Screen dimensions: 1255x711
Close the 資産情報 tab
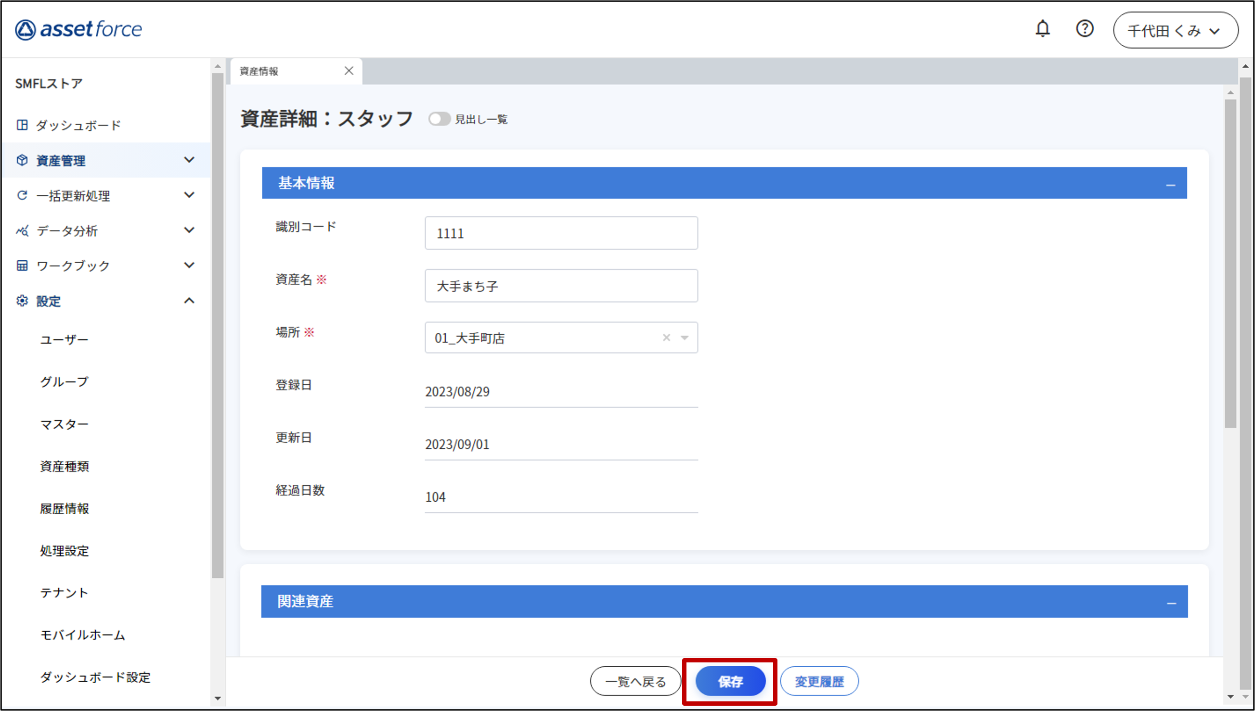(x=349, y=71)
